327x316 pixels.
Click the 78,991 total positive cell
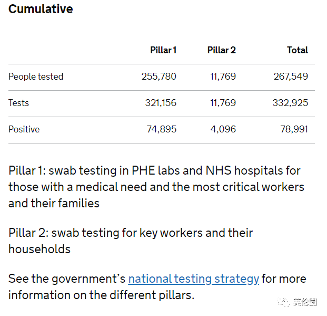[294, 129]
